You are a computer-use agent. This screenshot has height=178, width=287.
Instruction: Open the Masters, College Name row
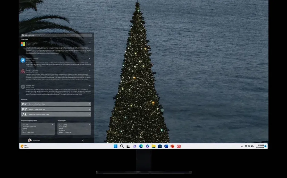(56, 109)
